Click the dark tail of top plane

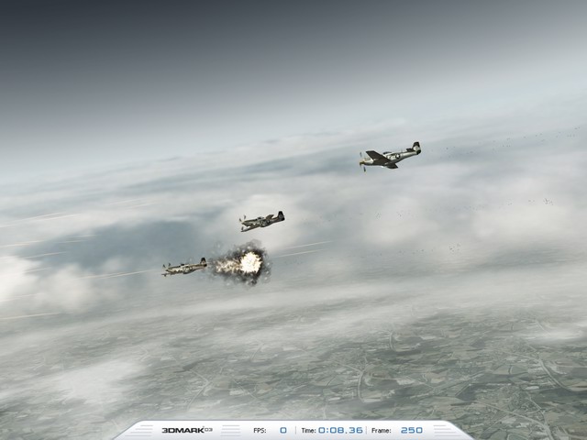415,148
